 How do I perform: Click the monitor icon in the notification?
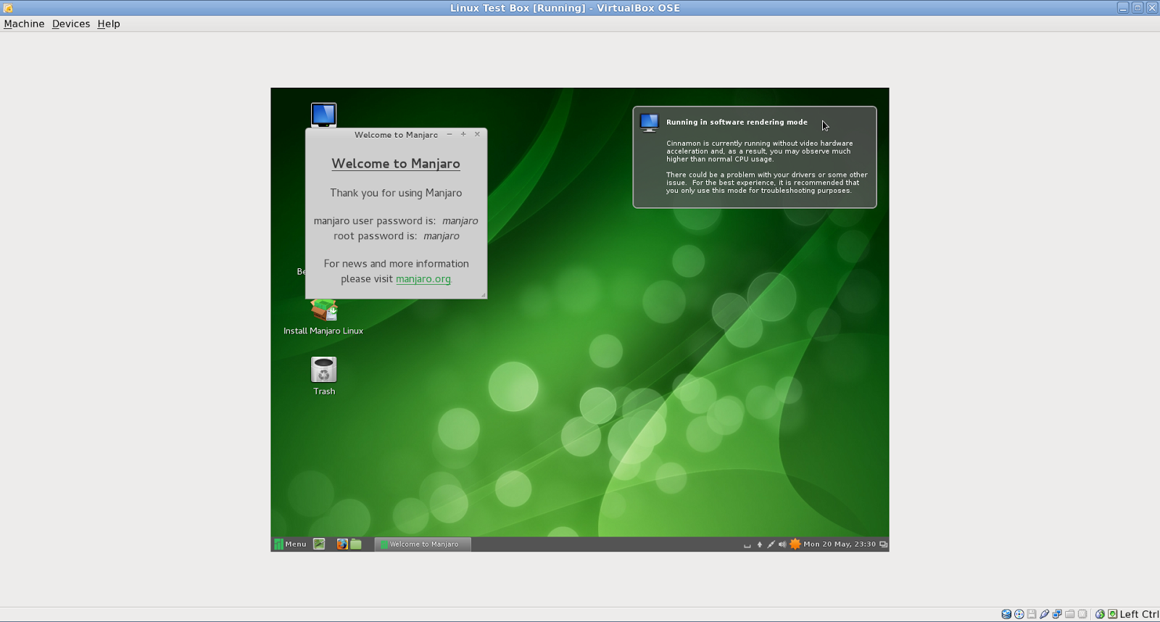[650, 123]
